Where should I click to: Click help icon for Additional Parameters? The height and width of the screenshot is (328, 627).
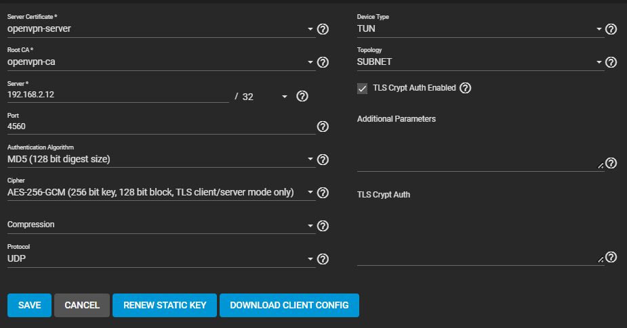pos(611,163)
